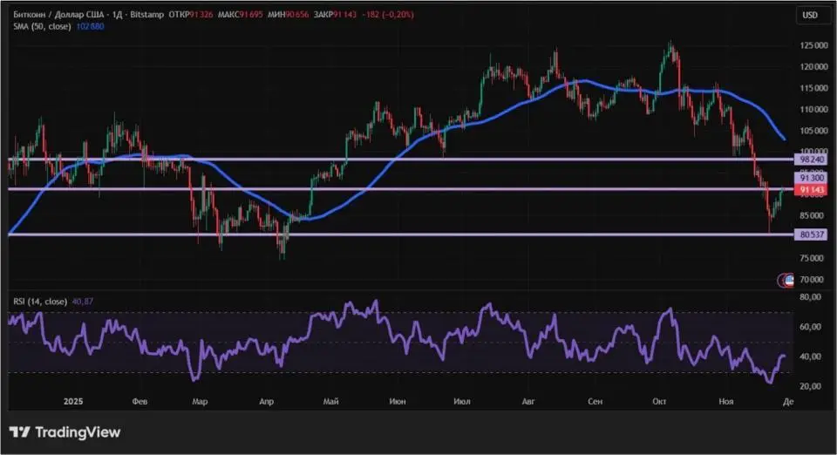Click the blue SMA value 102880

click(90, 27)
